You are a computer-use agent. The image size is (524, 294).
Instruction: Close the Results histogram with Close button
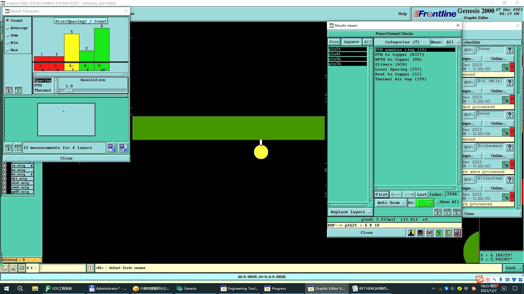point(66,158)
